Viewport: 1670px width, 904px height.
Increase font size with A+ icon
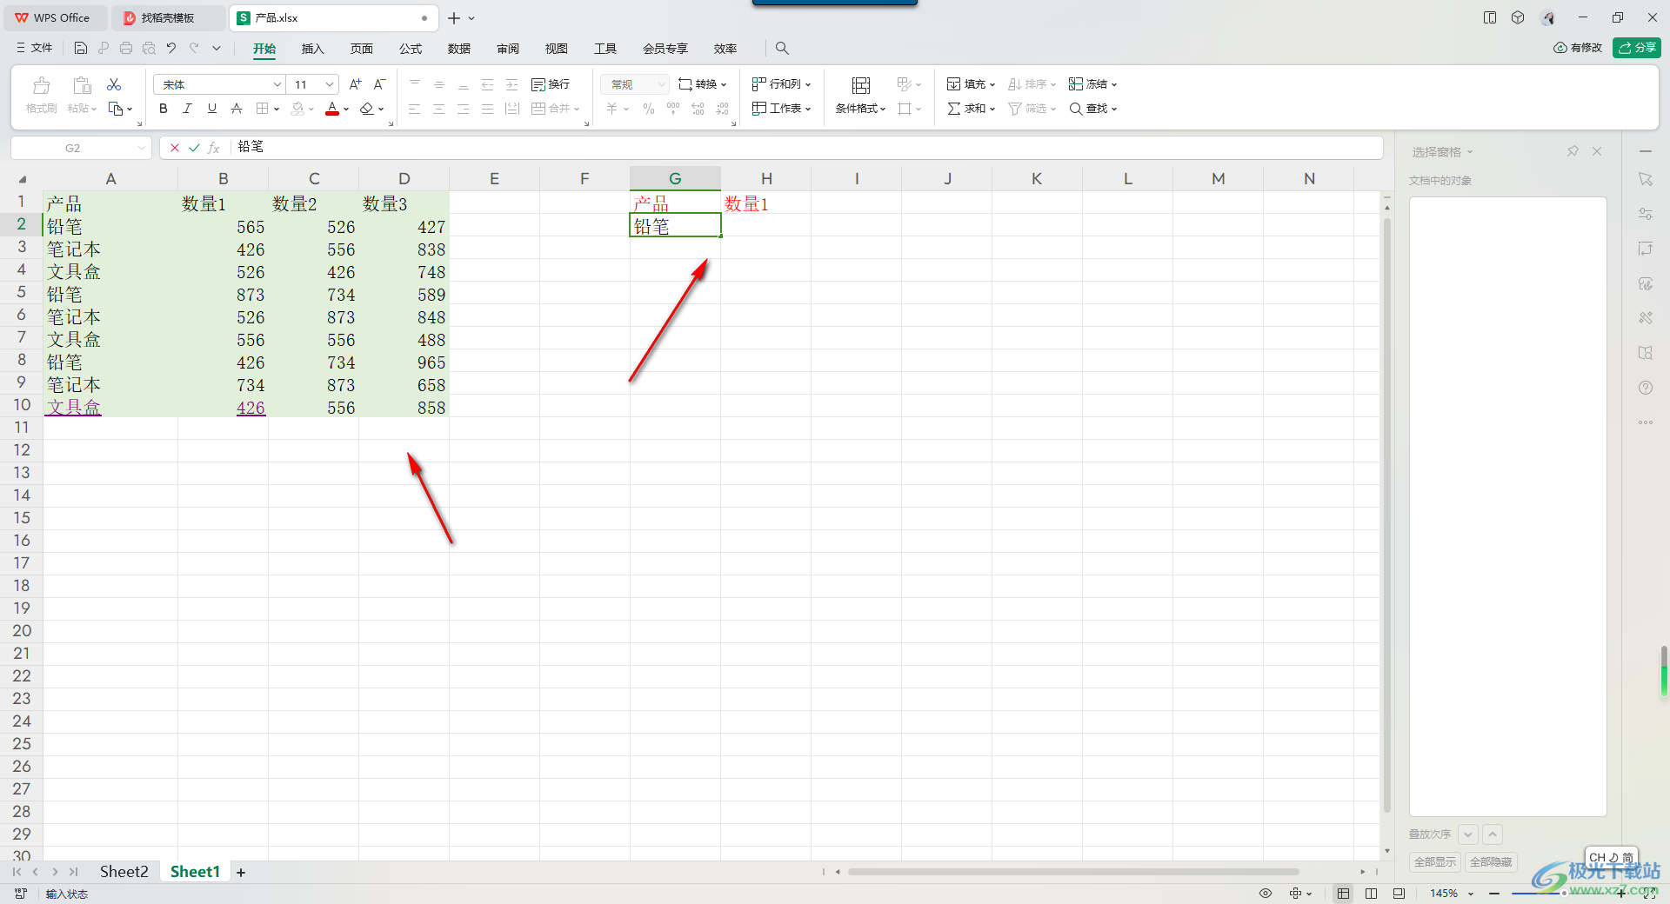click(x=355, y=84)
